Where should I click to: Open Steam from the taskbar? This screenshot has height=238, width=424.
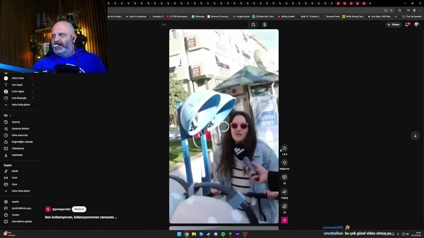(208, 234)
